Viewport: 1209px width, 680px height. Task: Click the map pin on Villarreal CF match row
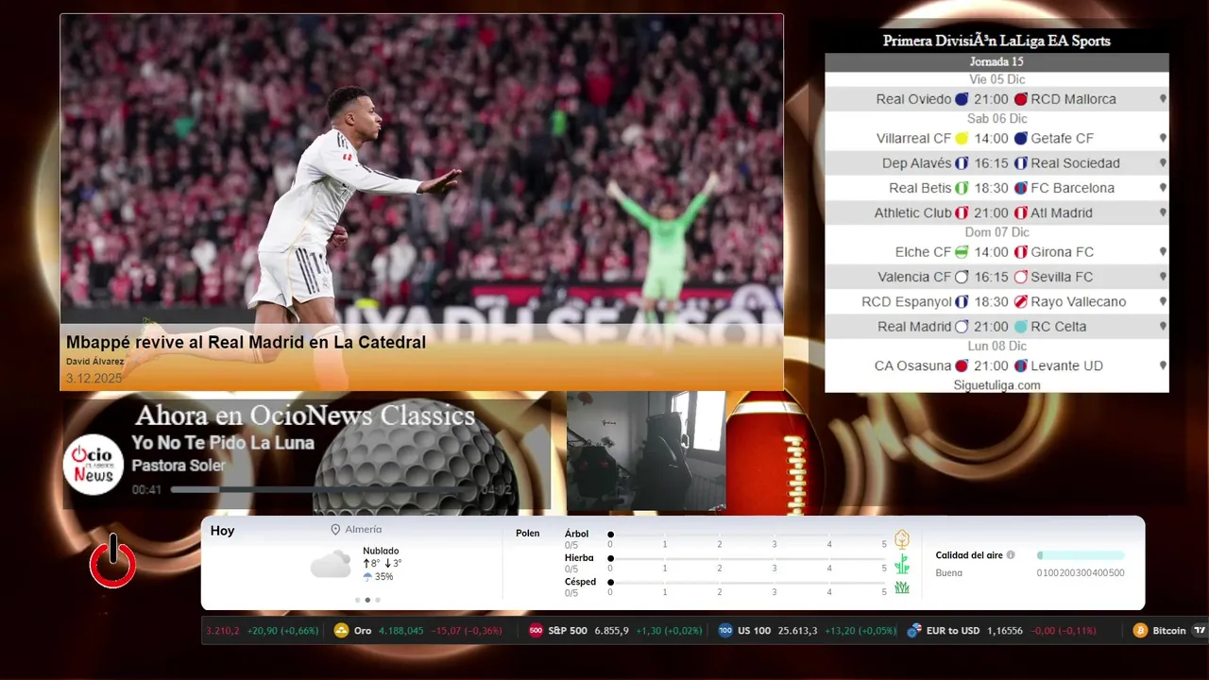[x=1163, y=138]
